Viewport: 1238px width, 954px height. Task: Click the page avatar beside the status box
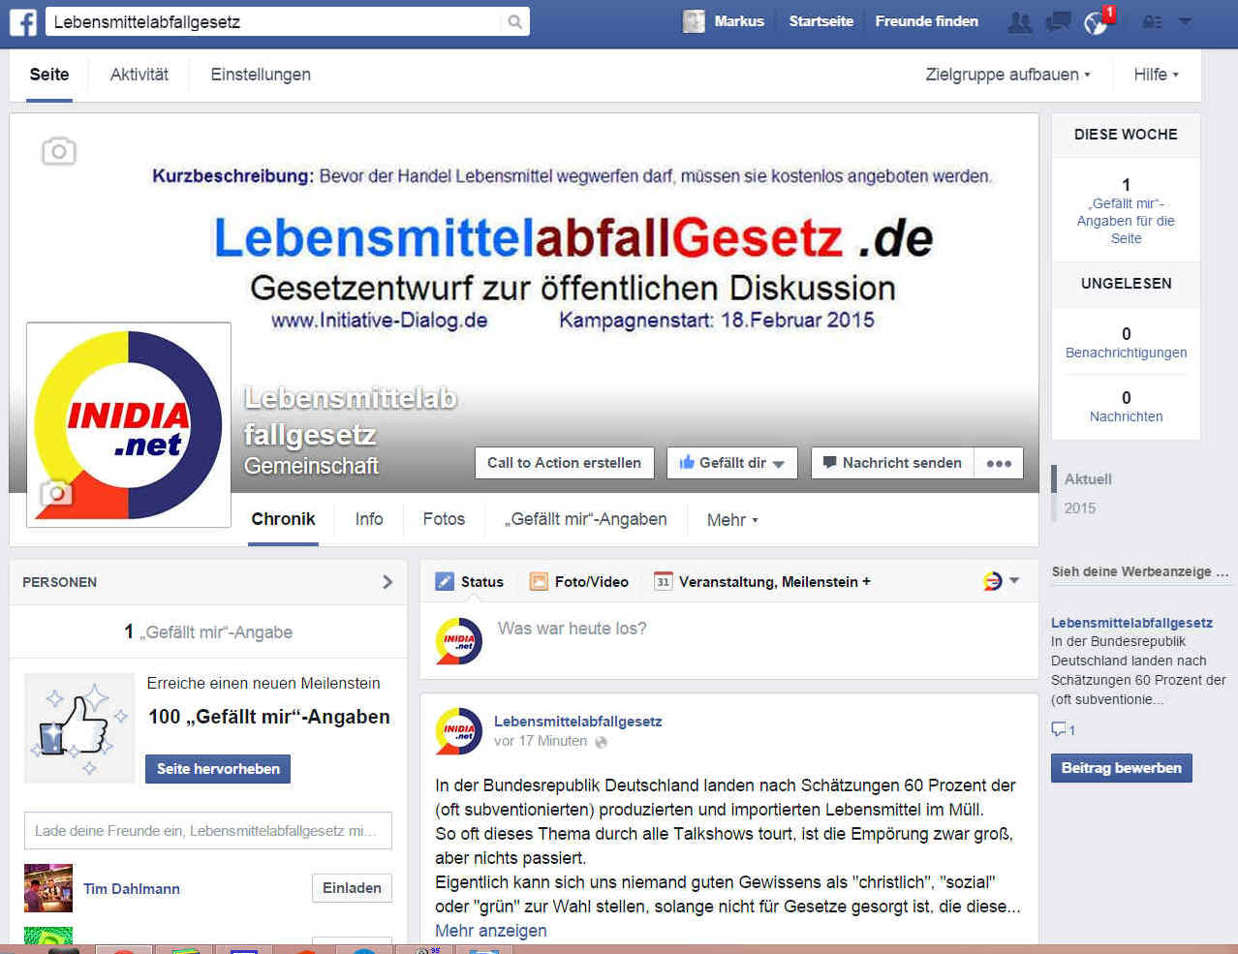[459, 640]
